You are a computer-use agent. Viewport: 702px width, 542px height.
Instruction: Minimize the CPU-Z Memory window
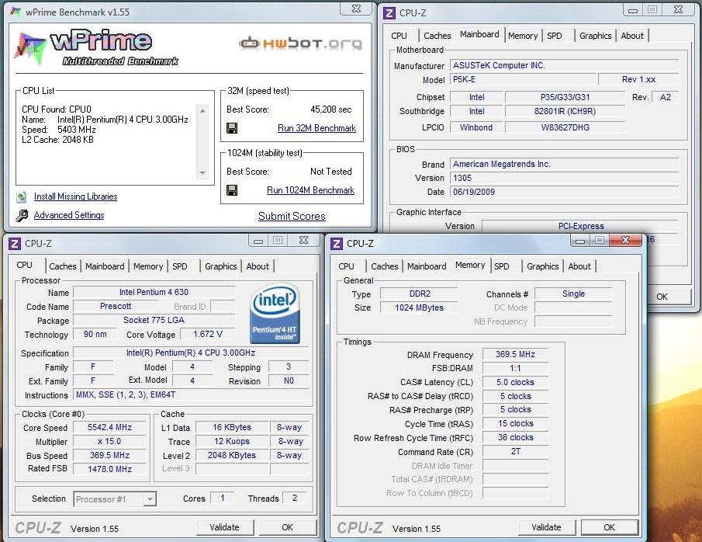(579, 241)
